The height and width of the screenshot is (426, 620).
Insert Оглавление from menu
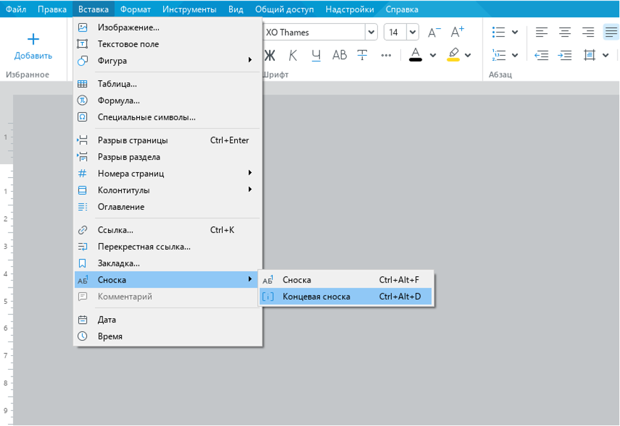pos(168,207)
